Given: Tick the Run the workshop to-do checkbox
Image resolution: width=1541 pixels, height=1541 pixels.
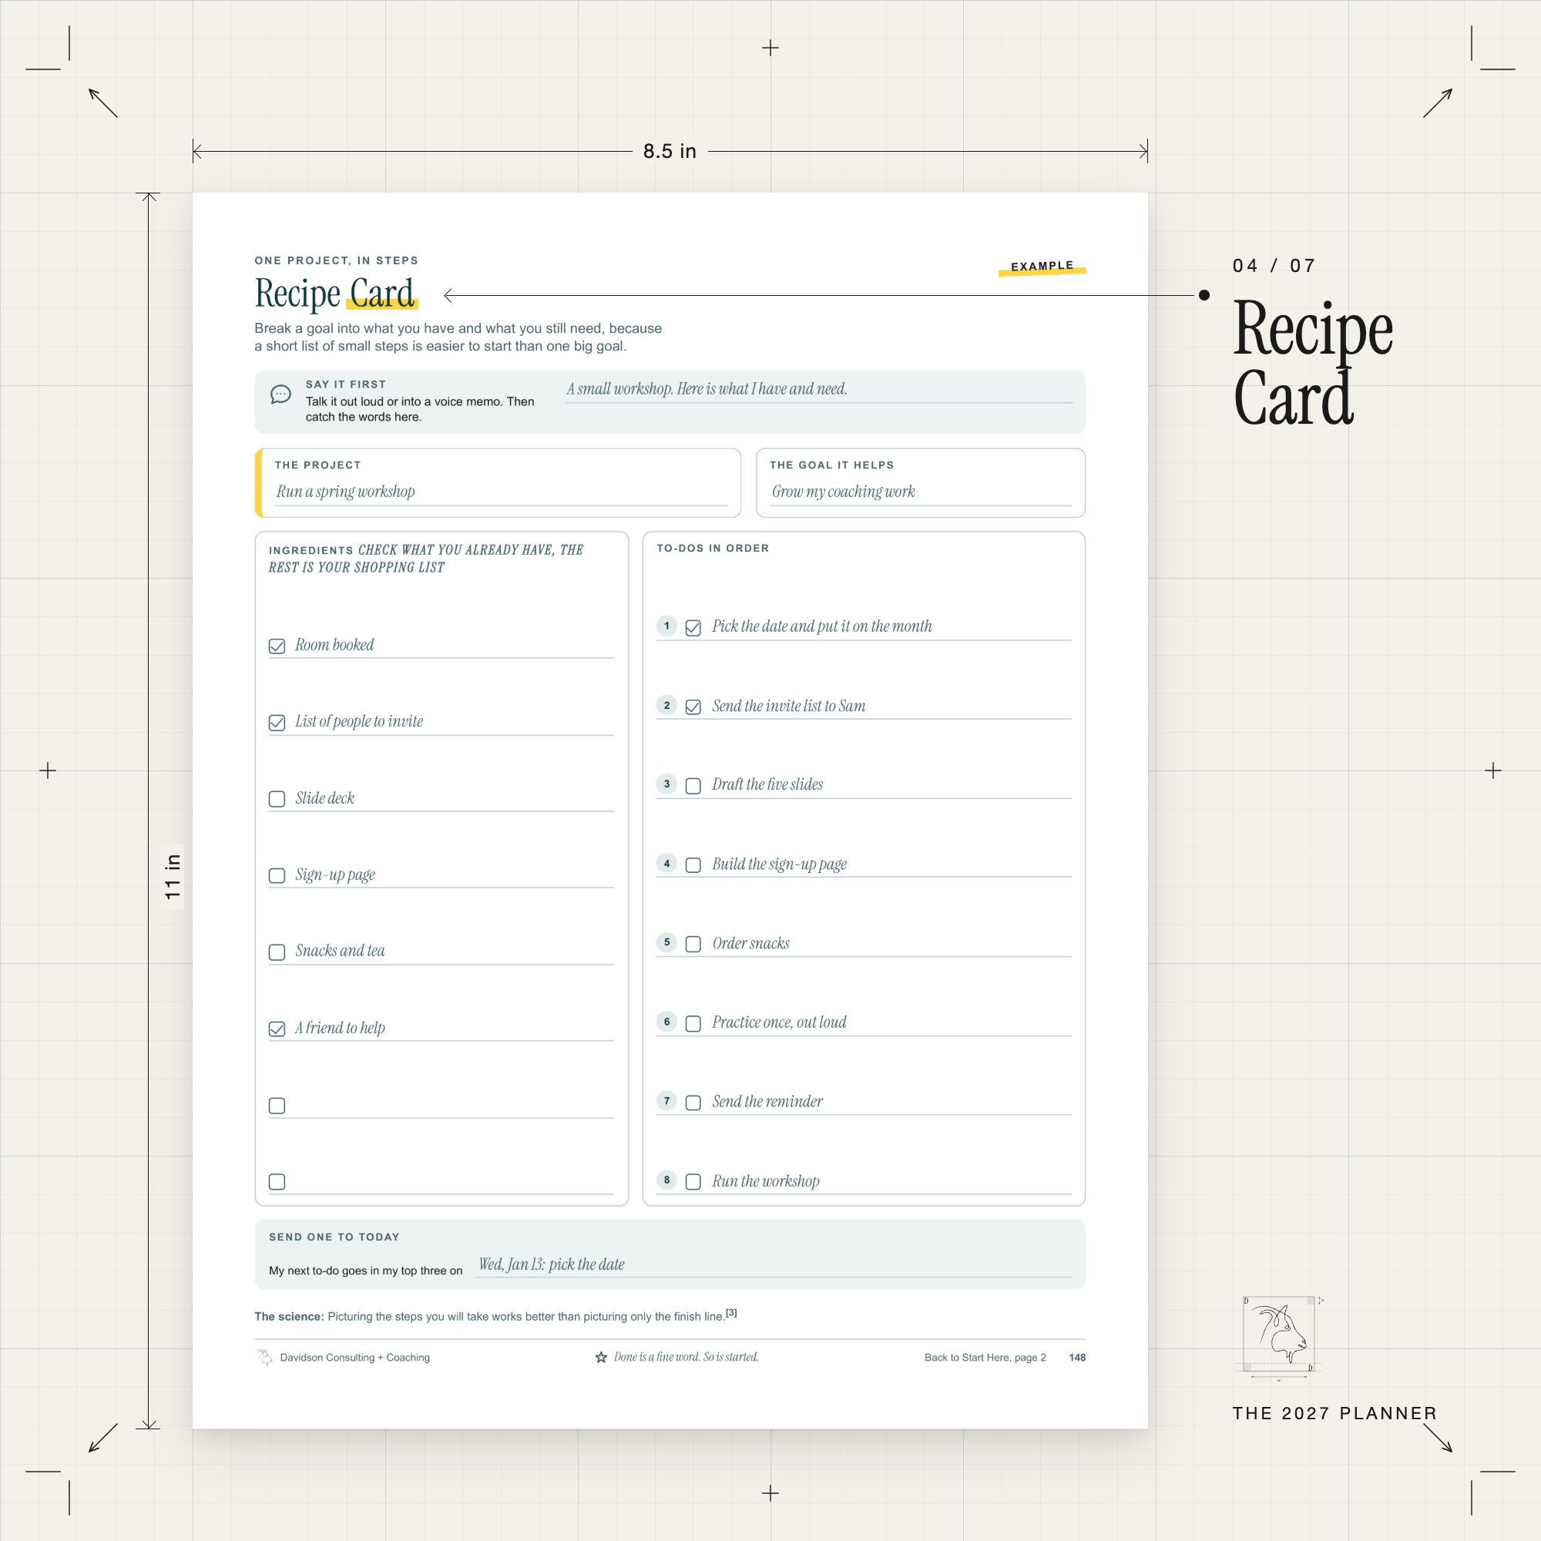Looking at the screenshot, I should pyautogui.click(x=693, y=1181).
